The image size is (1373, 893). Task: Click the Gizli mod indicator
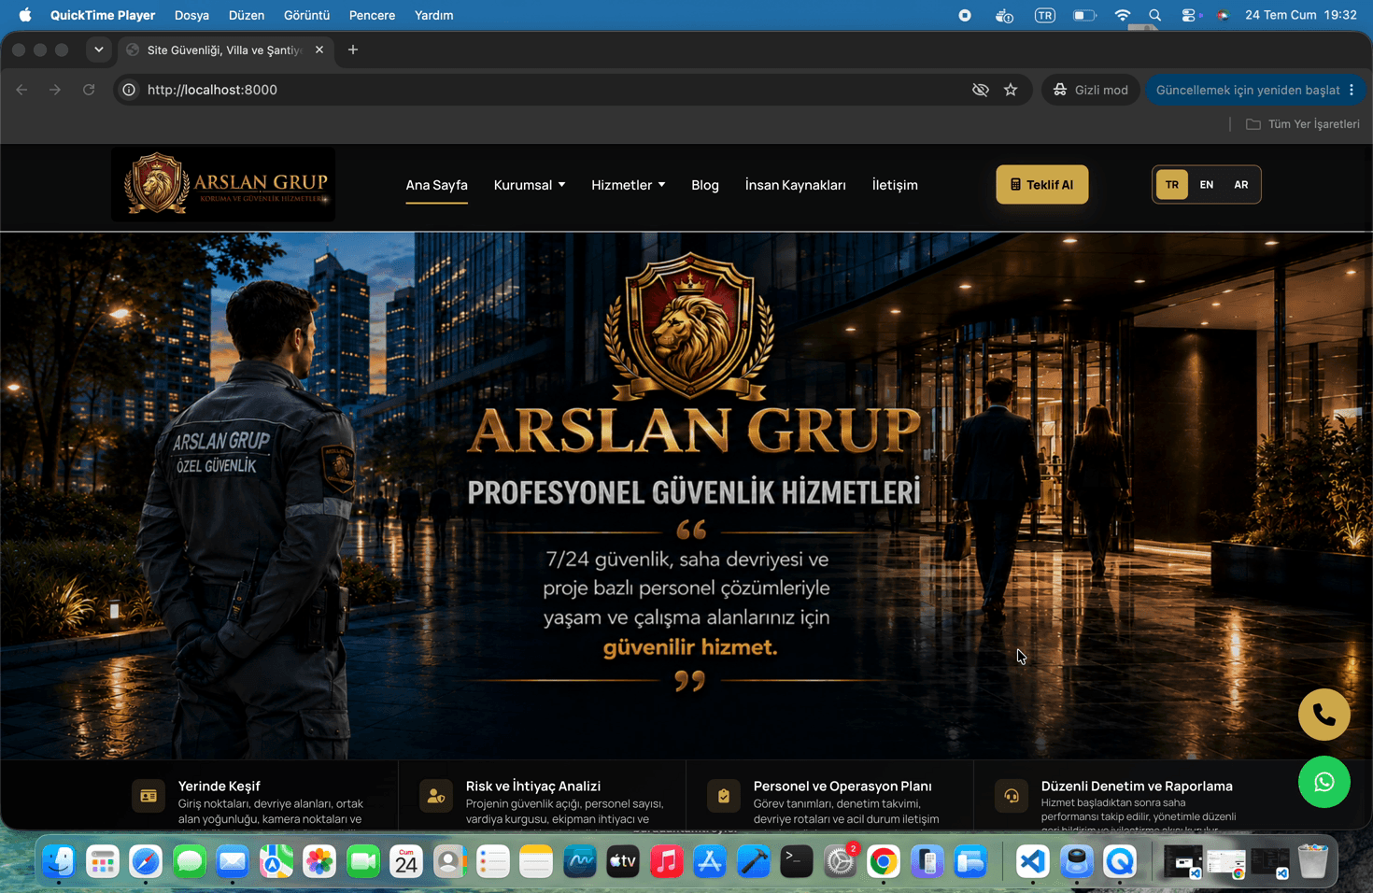(x=1091, y=90)
